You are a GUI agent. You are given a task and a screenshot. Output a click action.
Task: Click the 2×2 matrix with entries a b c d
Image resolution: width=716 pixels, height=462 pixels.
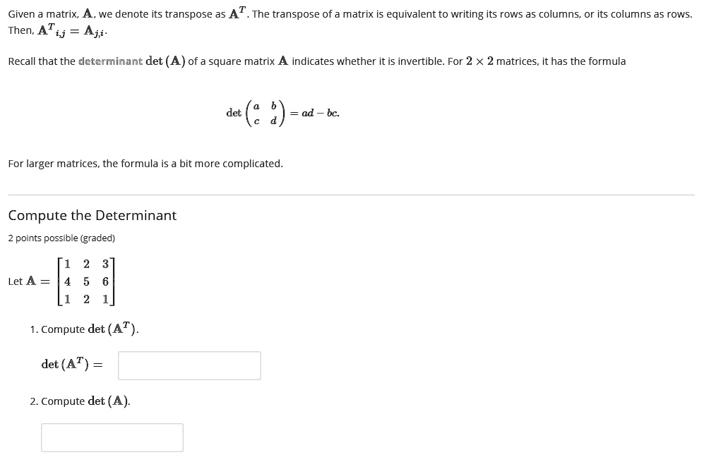[265, 113]
